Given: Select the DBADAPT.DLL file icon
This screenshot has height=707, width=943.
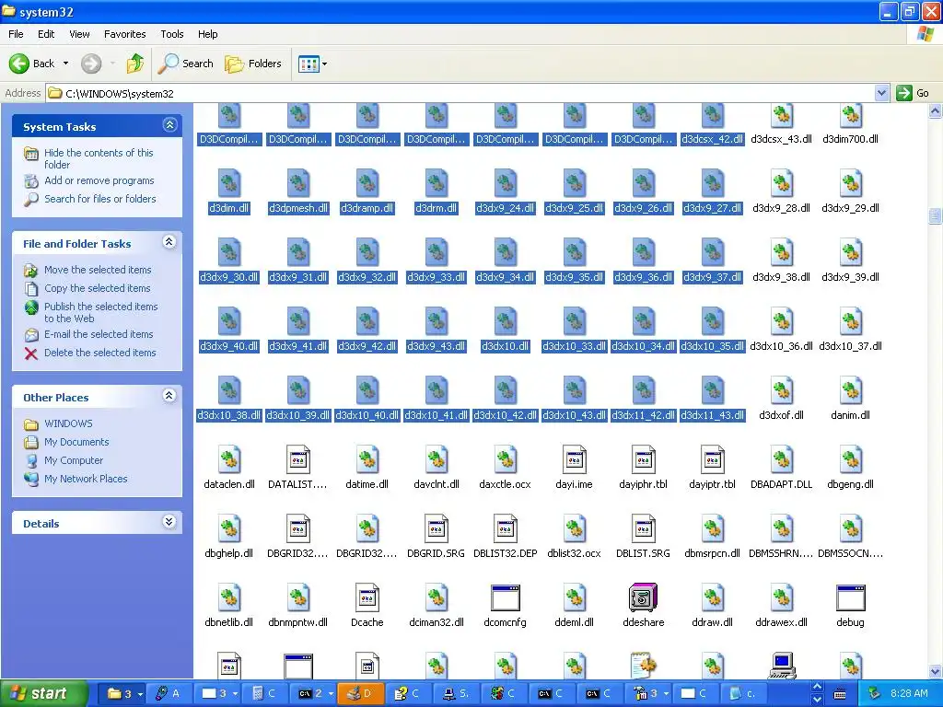Looking at the screenshot, I should [x=781, y=460].
